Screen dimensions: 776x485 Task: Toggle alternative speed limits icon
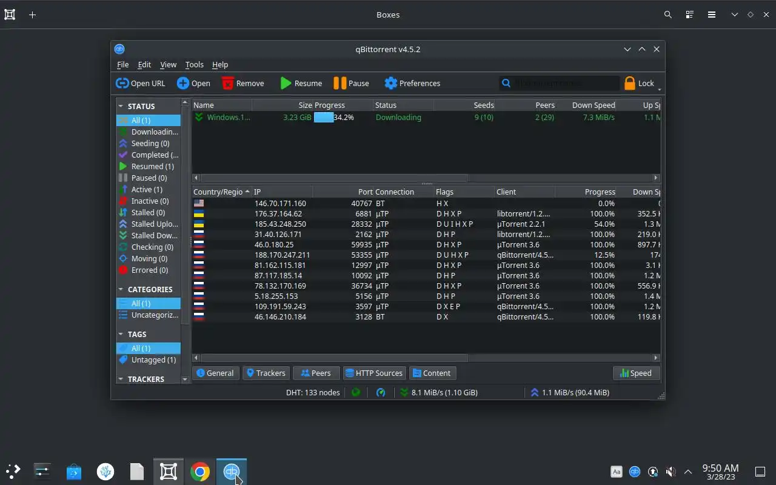[381, 392]
